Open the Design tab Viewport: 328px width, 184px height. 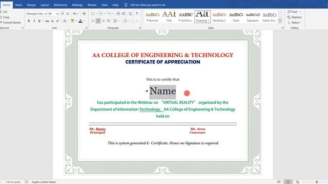[31, 5]
